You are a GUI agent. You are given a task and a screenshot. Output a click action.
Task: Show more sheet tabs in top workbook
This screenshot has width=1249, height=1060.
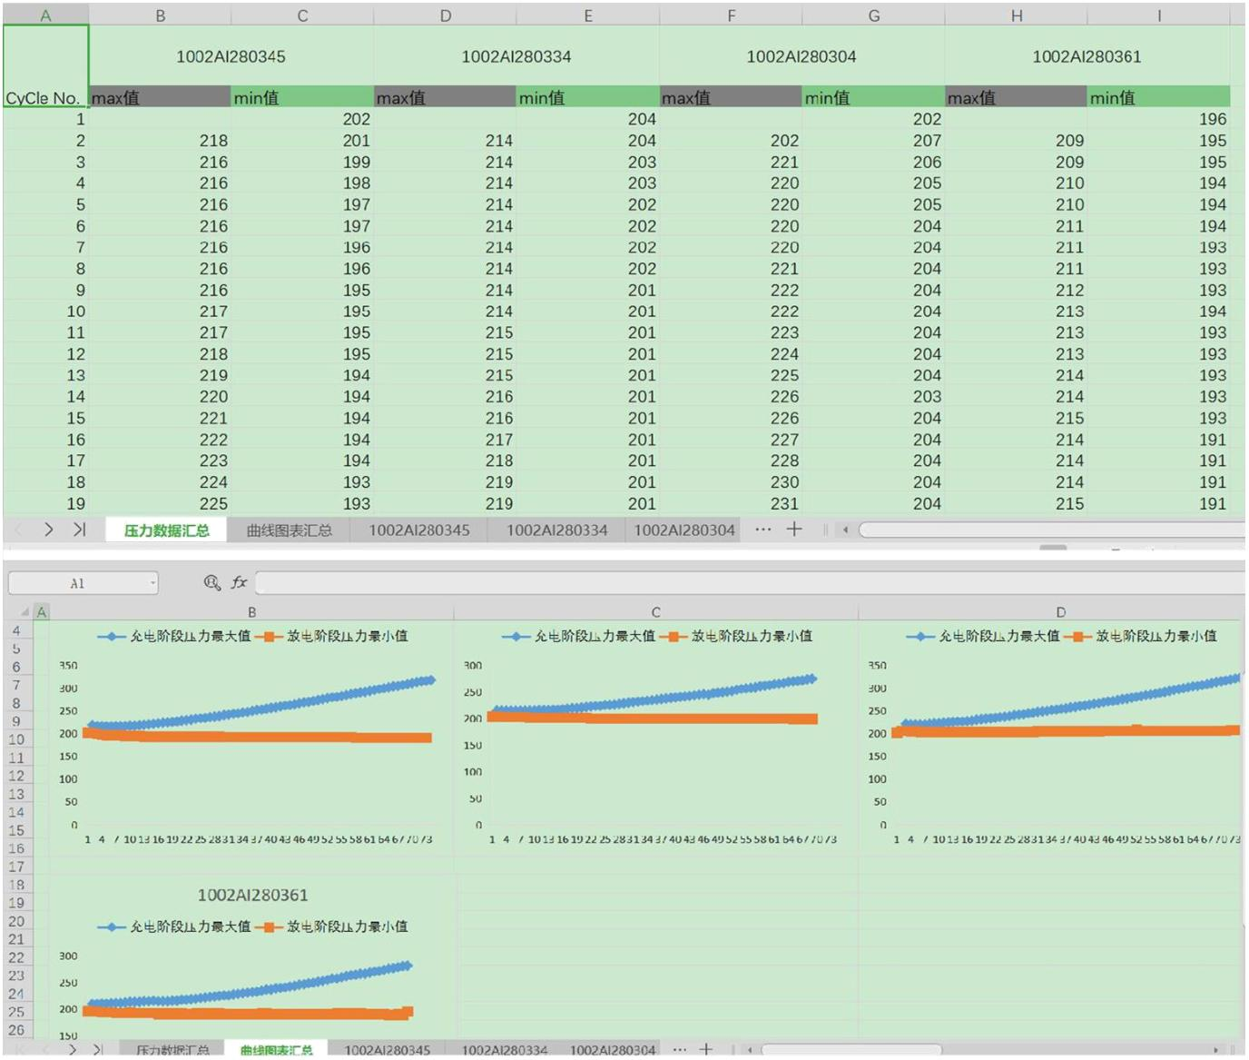click(763, 530)
